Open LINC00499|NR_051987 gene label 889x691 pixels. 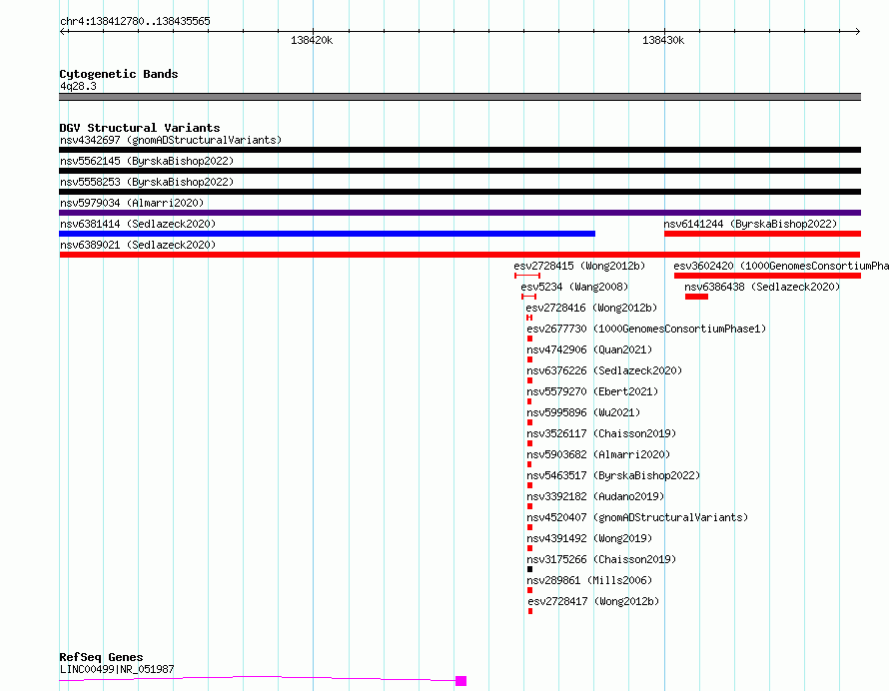point(117,669)
